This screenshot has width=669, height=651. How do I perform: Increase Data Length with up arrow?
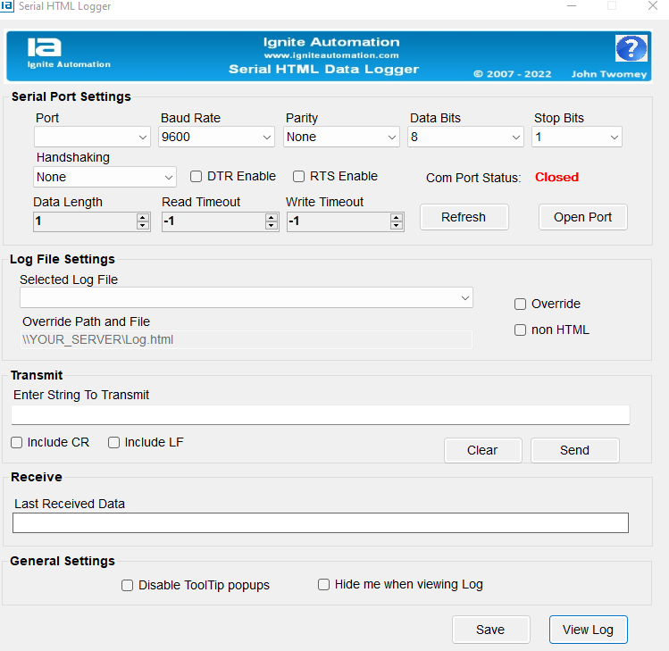tap(143, 217)
